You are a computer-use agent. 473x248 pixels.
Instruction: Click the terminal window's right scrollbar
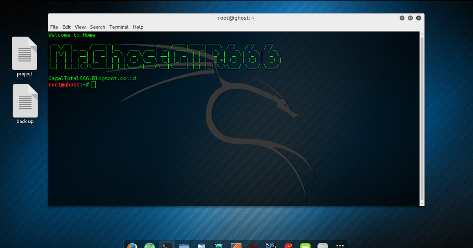(x=422, y=118)
